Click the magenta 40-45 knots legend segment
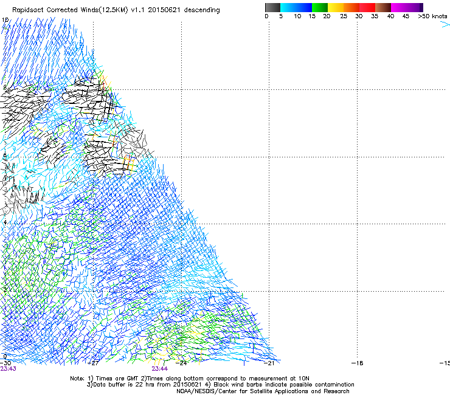The height and width of the screenshot is (395, 450). [399, 7]
